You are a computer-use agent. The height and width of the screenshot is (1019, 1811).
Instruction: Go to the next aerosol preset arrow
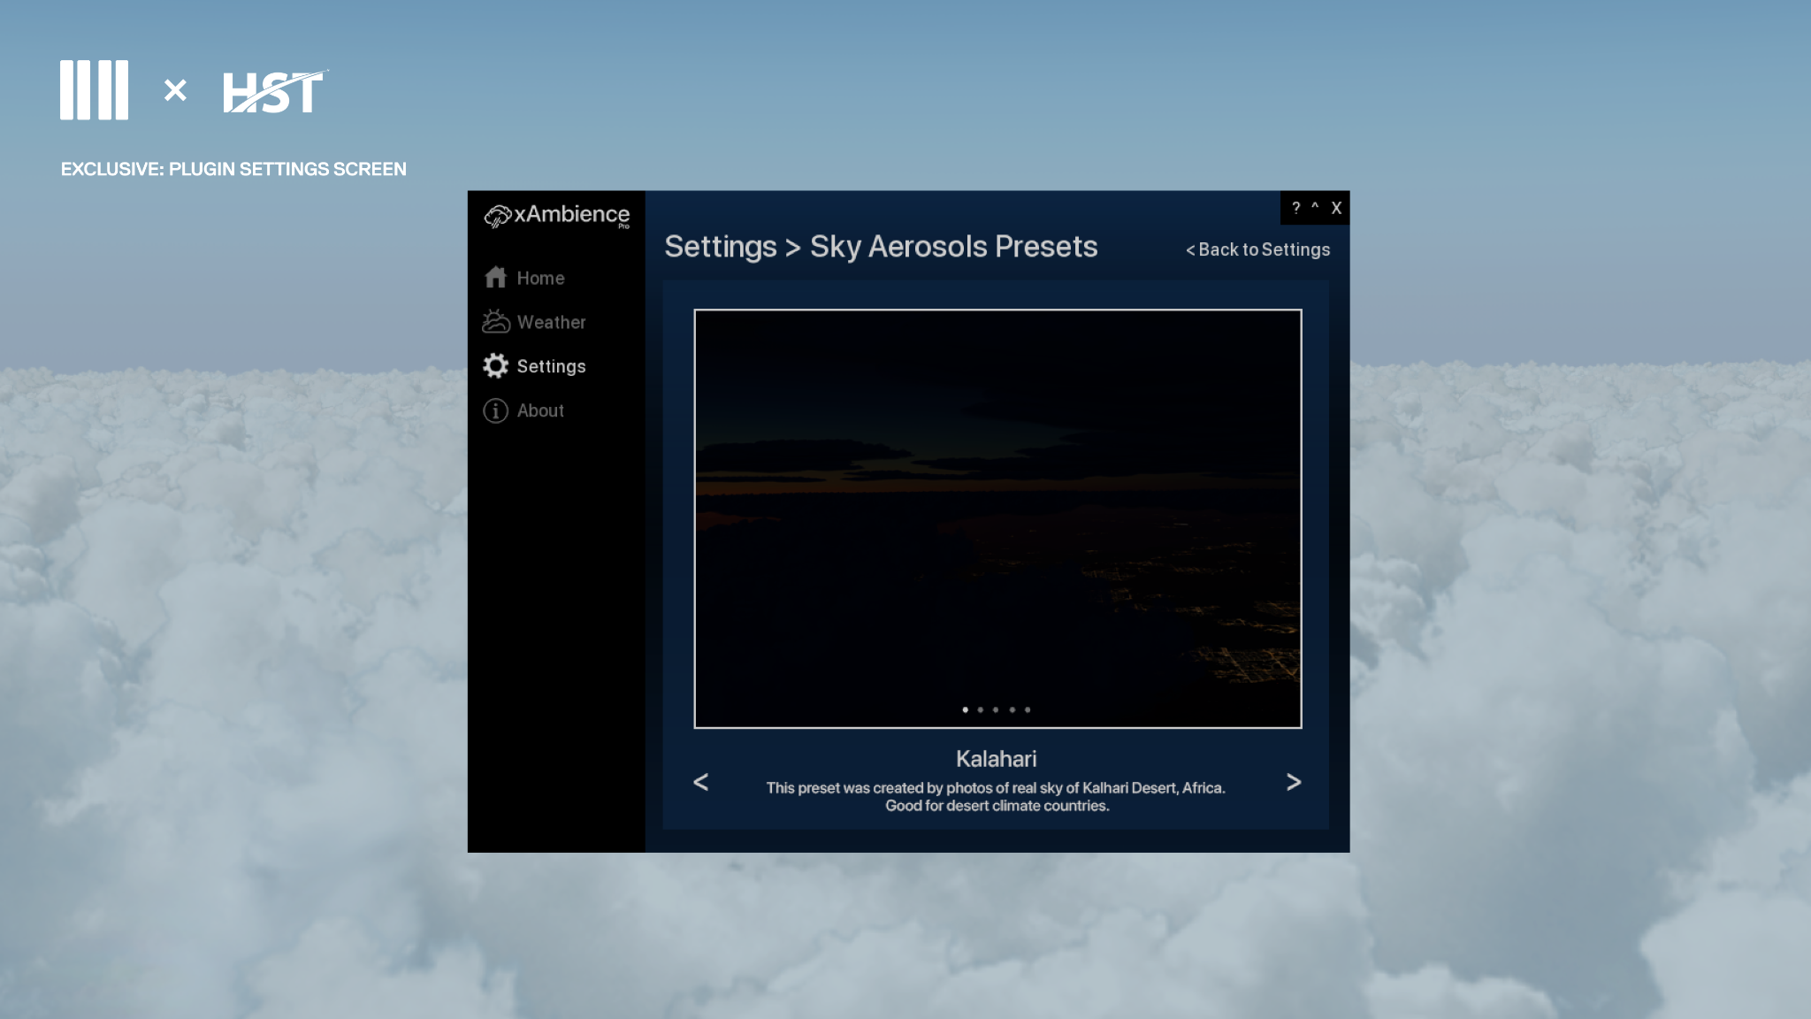[1293, 782]
